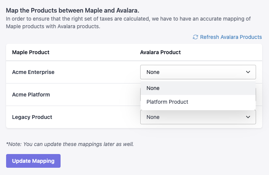Screen dimensions: 269x175
Task: Click the Maple Product column header
Action: point(31,52)
